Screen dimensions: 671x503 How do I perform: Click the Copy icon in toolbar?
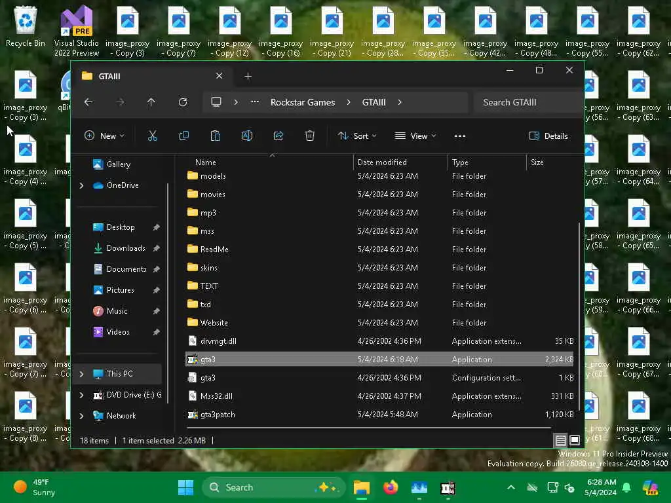pos(184,136)
